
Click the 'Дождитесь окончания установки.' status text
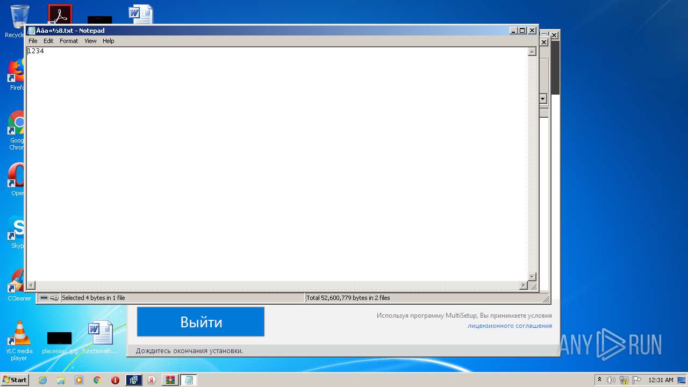pos(189,351)
